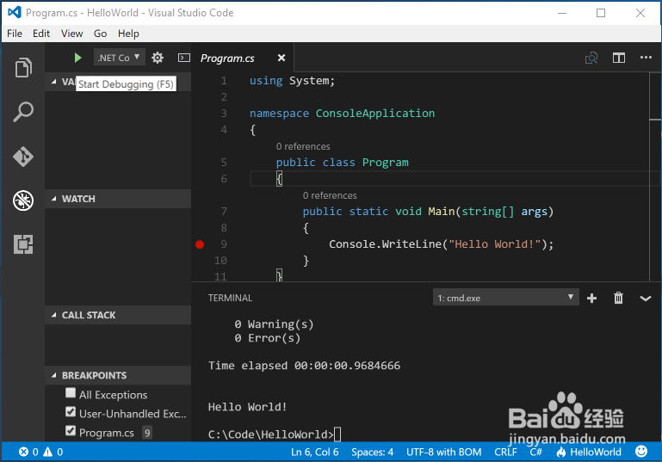Click the "Hello World!" terminal output
Viewport: 662px width, 462px height.
[x=247, y=407]
